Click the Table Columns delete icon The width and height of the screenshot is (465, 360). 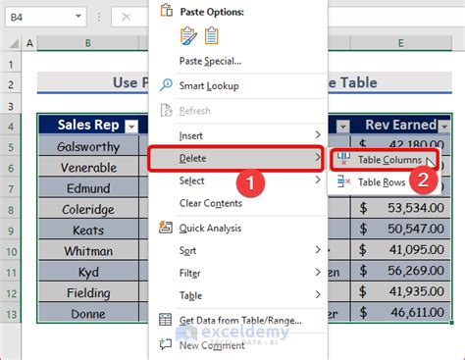[343, 159]
